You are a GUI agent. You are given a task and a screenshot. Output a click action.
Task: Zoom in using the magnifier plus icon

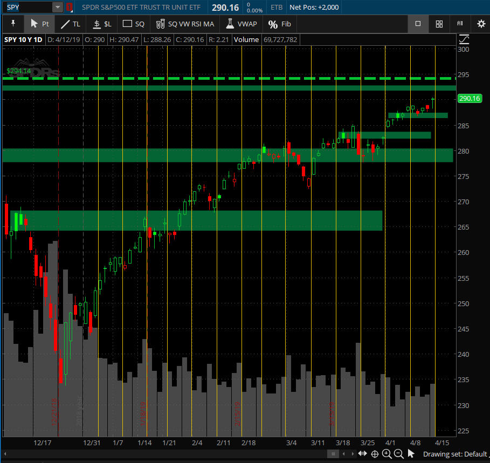coord(387,454)
